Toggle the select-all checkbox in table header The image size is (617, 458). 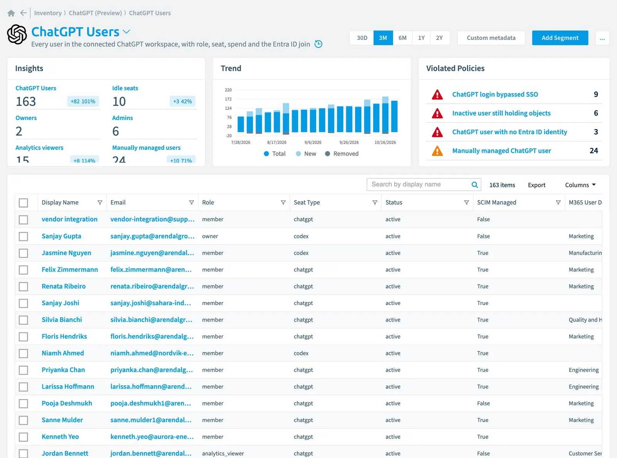coord(24,203)
